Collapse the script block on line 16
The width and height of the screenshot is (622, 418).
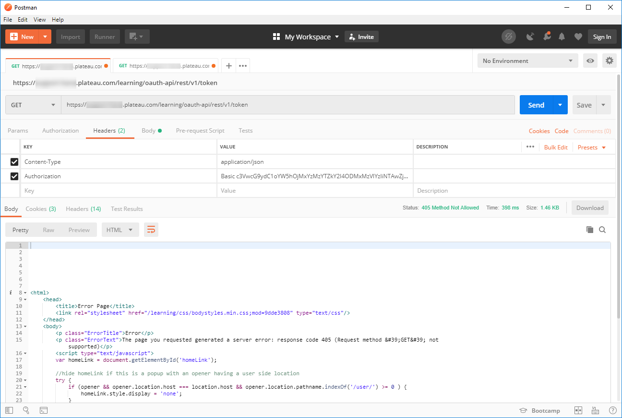click(25, 353)
